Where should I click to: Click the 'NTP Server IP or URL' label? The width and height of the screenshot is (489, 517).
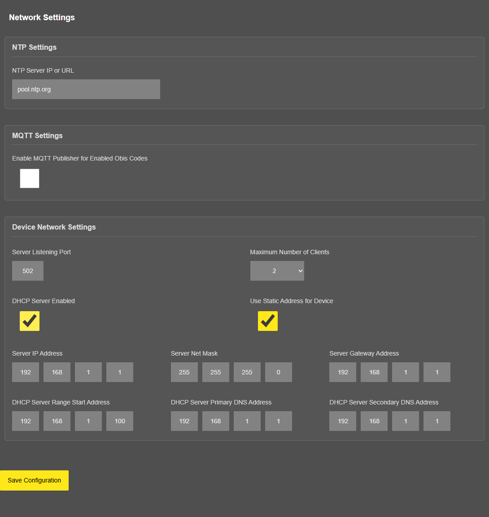pyautogui.click(x=43, y=70)
